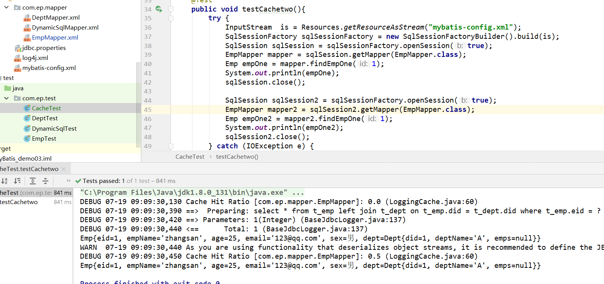Click testCachetwo() in the breadcrumb
This screenshot has height=284, width=604.
pos(237,157)
